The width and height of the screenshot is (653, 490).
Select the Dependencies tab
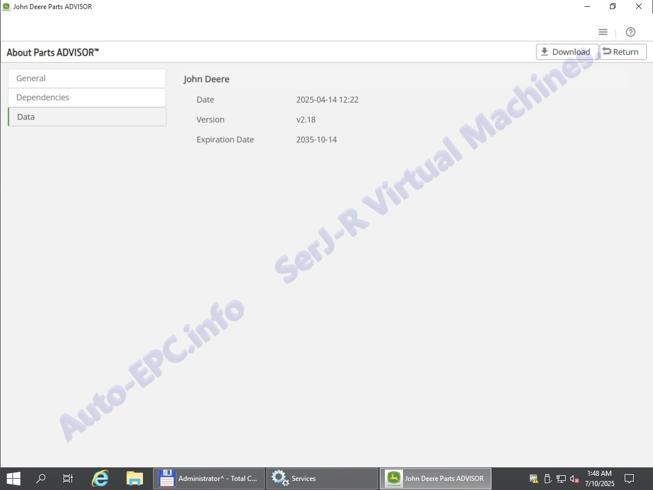[87, 98]
